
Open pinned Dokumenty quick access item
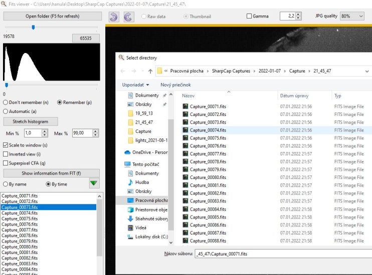tap(143, 95)
